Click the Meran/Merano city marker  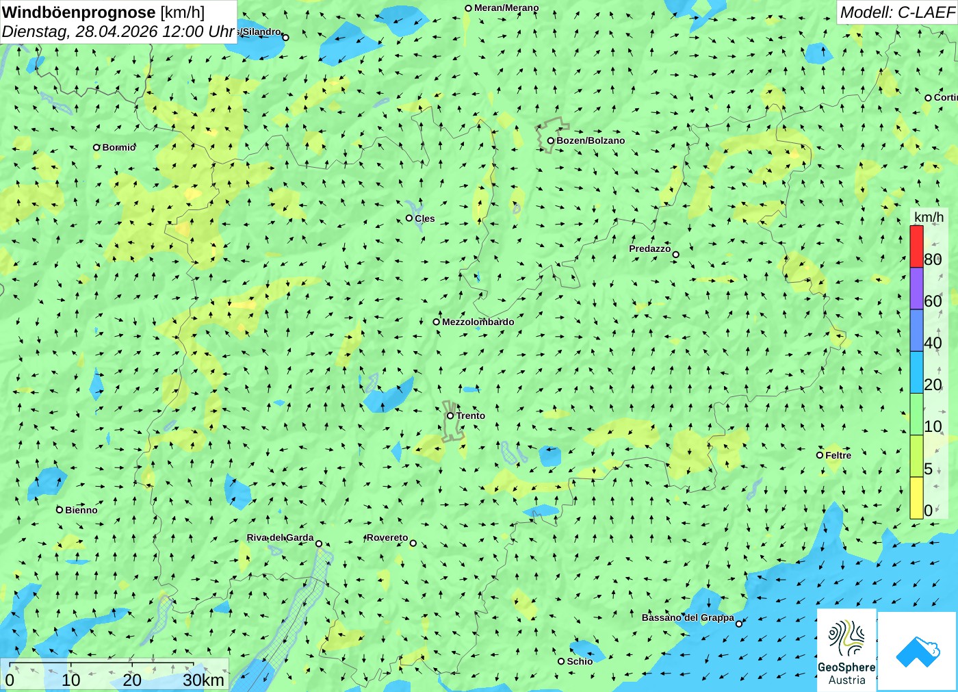coord(468,8)
